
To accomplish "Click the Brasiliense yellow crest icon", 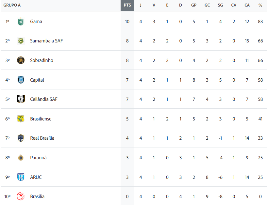I will click(x=21, y=119).
